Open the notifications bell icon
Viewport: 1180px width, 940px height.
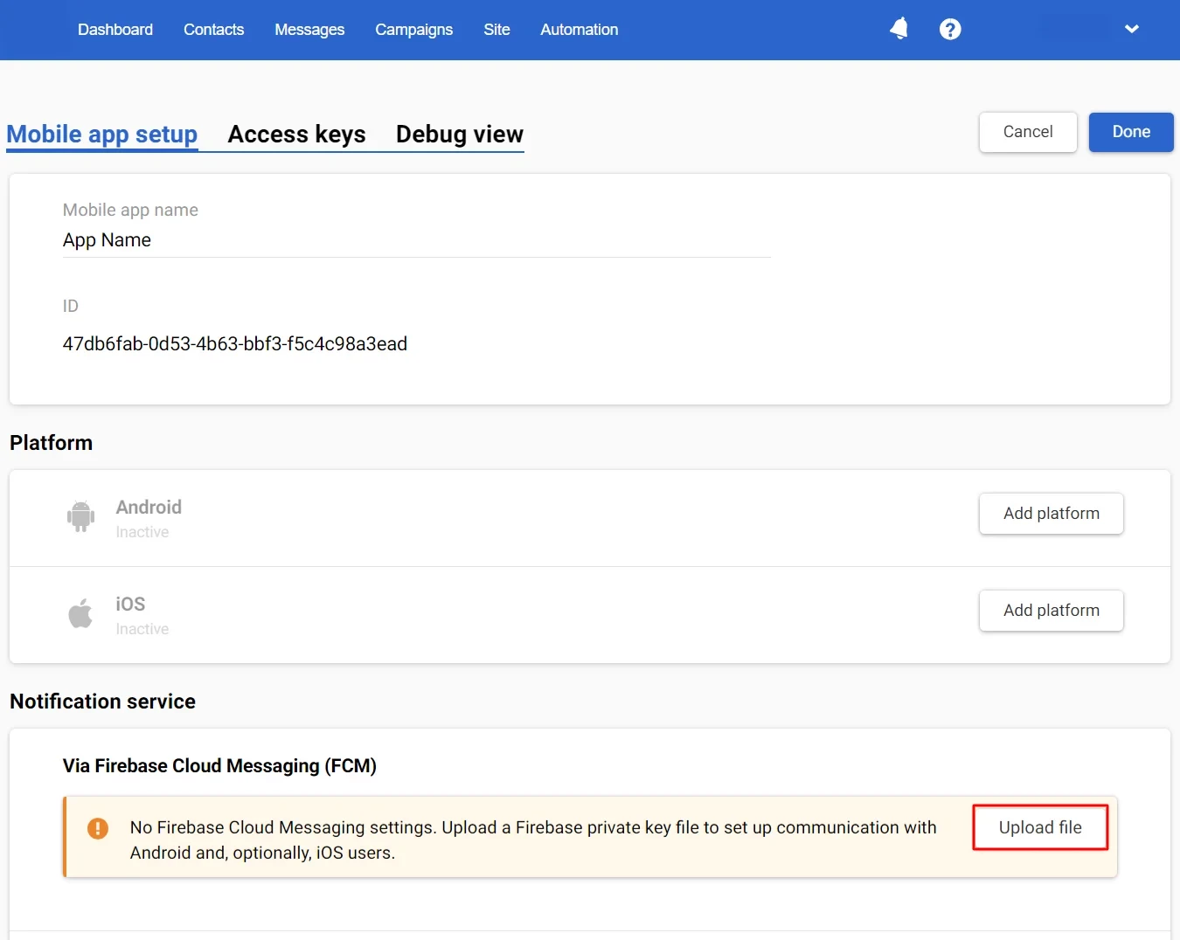pyautogui.click(x=899, y=29)
